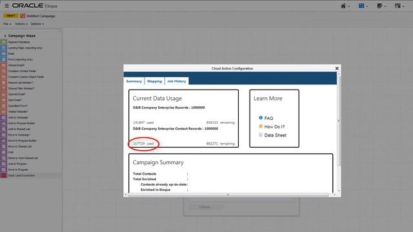Click the '117729 used' value
Image resolution: width=413 pixels, height=232 pixels.
coord(143,144)
